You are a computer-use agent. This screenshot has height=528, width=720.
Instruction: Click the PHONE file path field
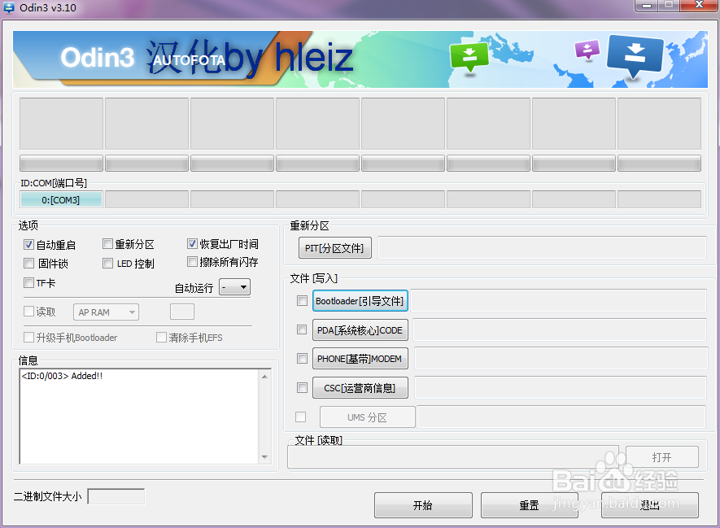tap(561, 359)
